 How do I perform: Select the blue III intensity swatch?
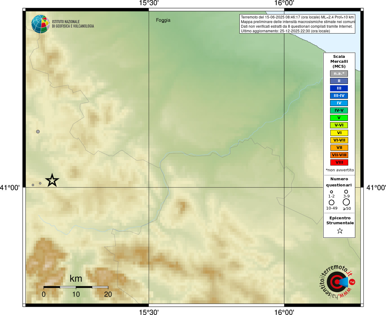tap(339, 88)
